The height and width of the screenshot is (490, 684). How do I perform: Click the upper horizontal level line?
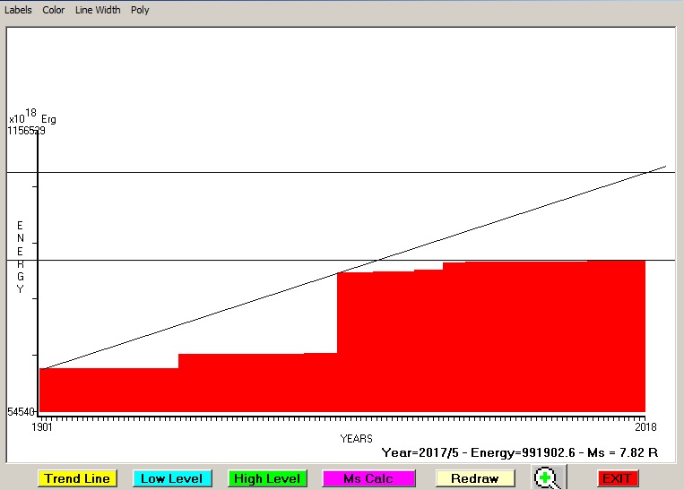coord(269,172)
